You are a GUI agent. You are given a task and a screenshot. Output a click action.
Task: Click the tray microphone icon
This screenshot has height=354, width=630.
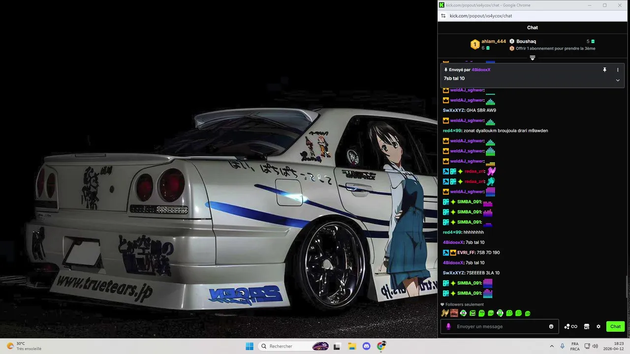(x=563, y=346)
